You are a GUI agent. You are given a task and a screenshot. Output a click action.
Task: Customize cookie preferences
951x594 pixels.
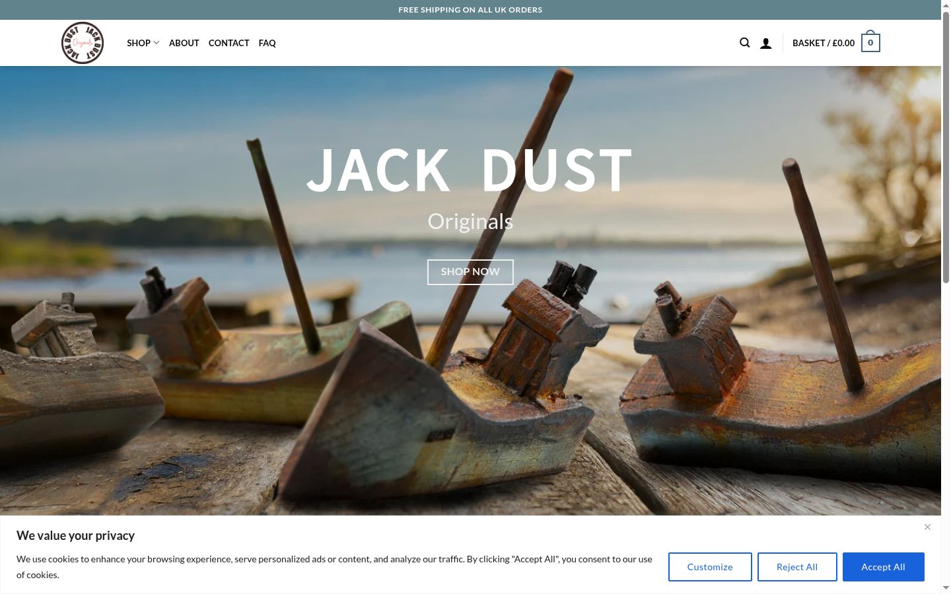click(x=710, y=567)
